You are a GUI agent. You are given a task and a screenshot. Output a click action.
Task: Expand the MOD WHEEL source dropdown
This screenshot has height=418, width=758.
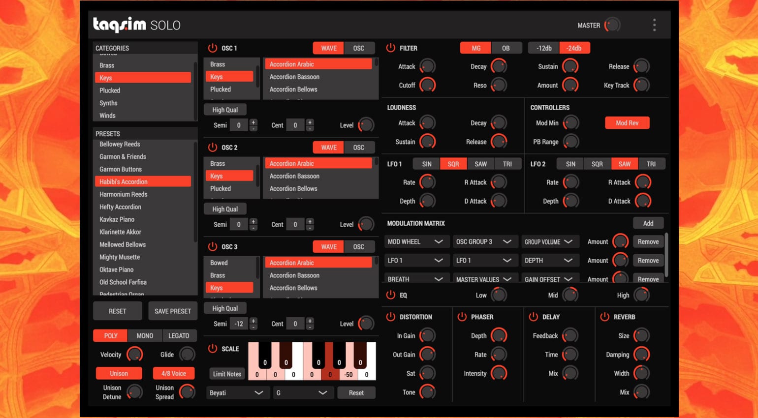[416, 241]
